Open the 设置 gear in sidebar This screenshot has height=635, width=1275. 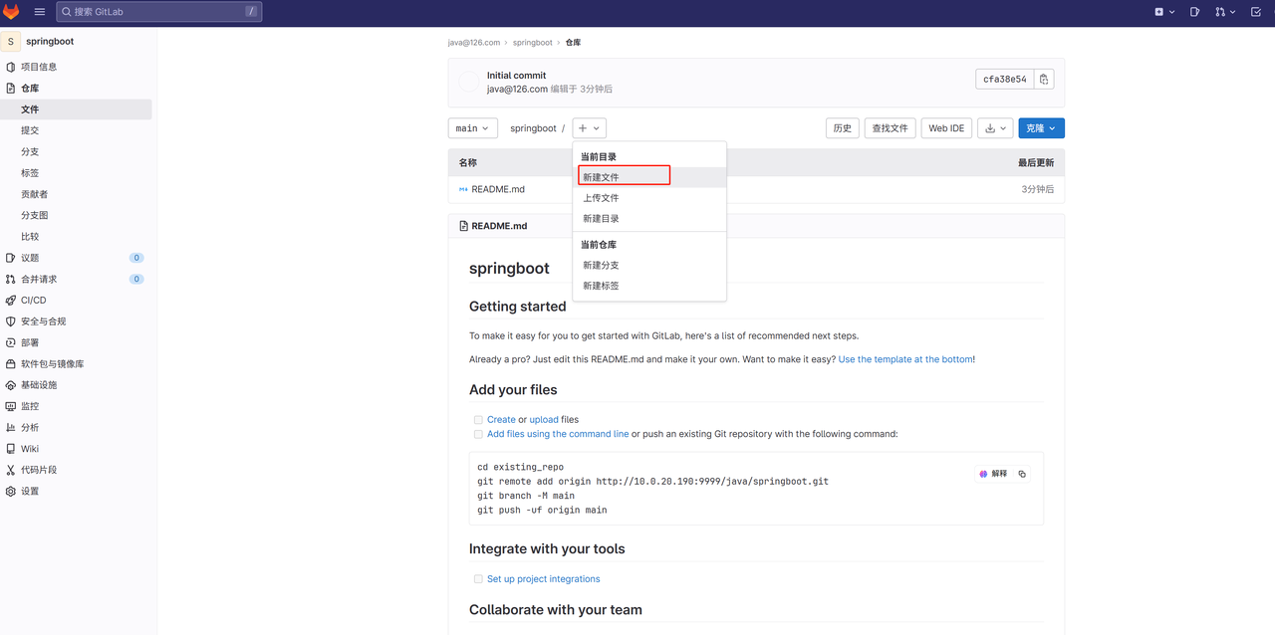11,492
